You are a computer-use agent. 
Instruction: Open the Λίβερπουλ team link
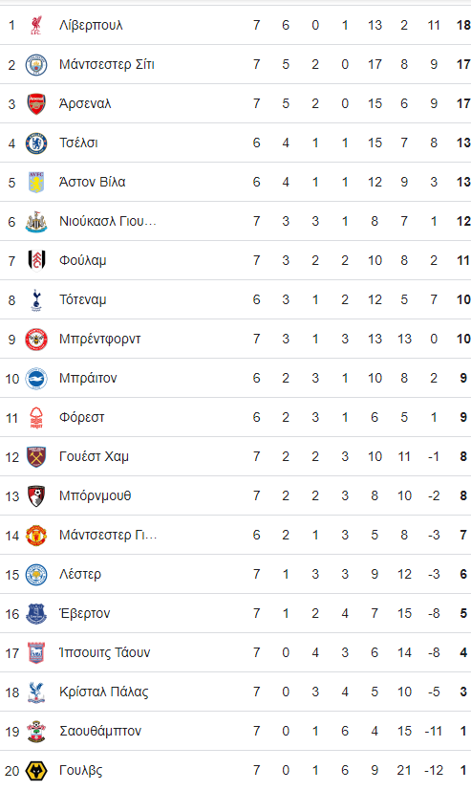(x=91, y=25)
